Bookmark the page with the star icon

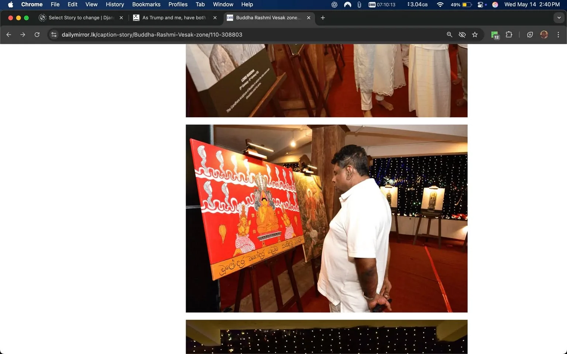coord(475,34)
